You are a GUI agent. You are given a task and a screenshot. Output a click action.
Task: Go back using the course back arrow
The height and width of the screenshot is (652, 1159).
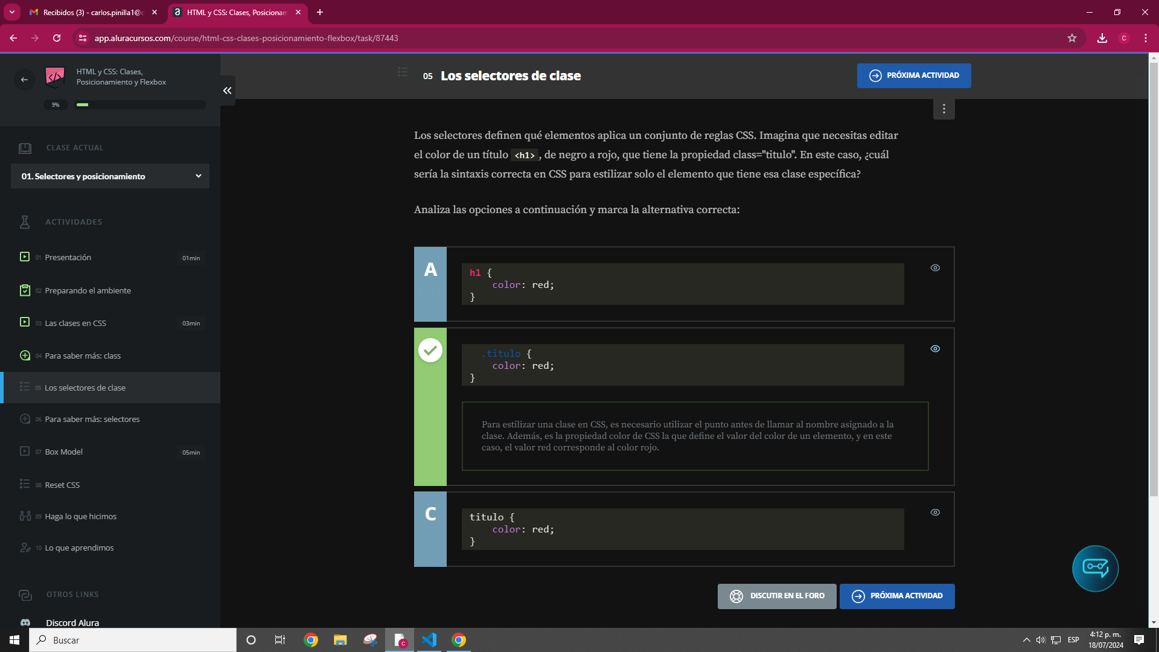tap(24, 80)
